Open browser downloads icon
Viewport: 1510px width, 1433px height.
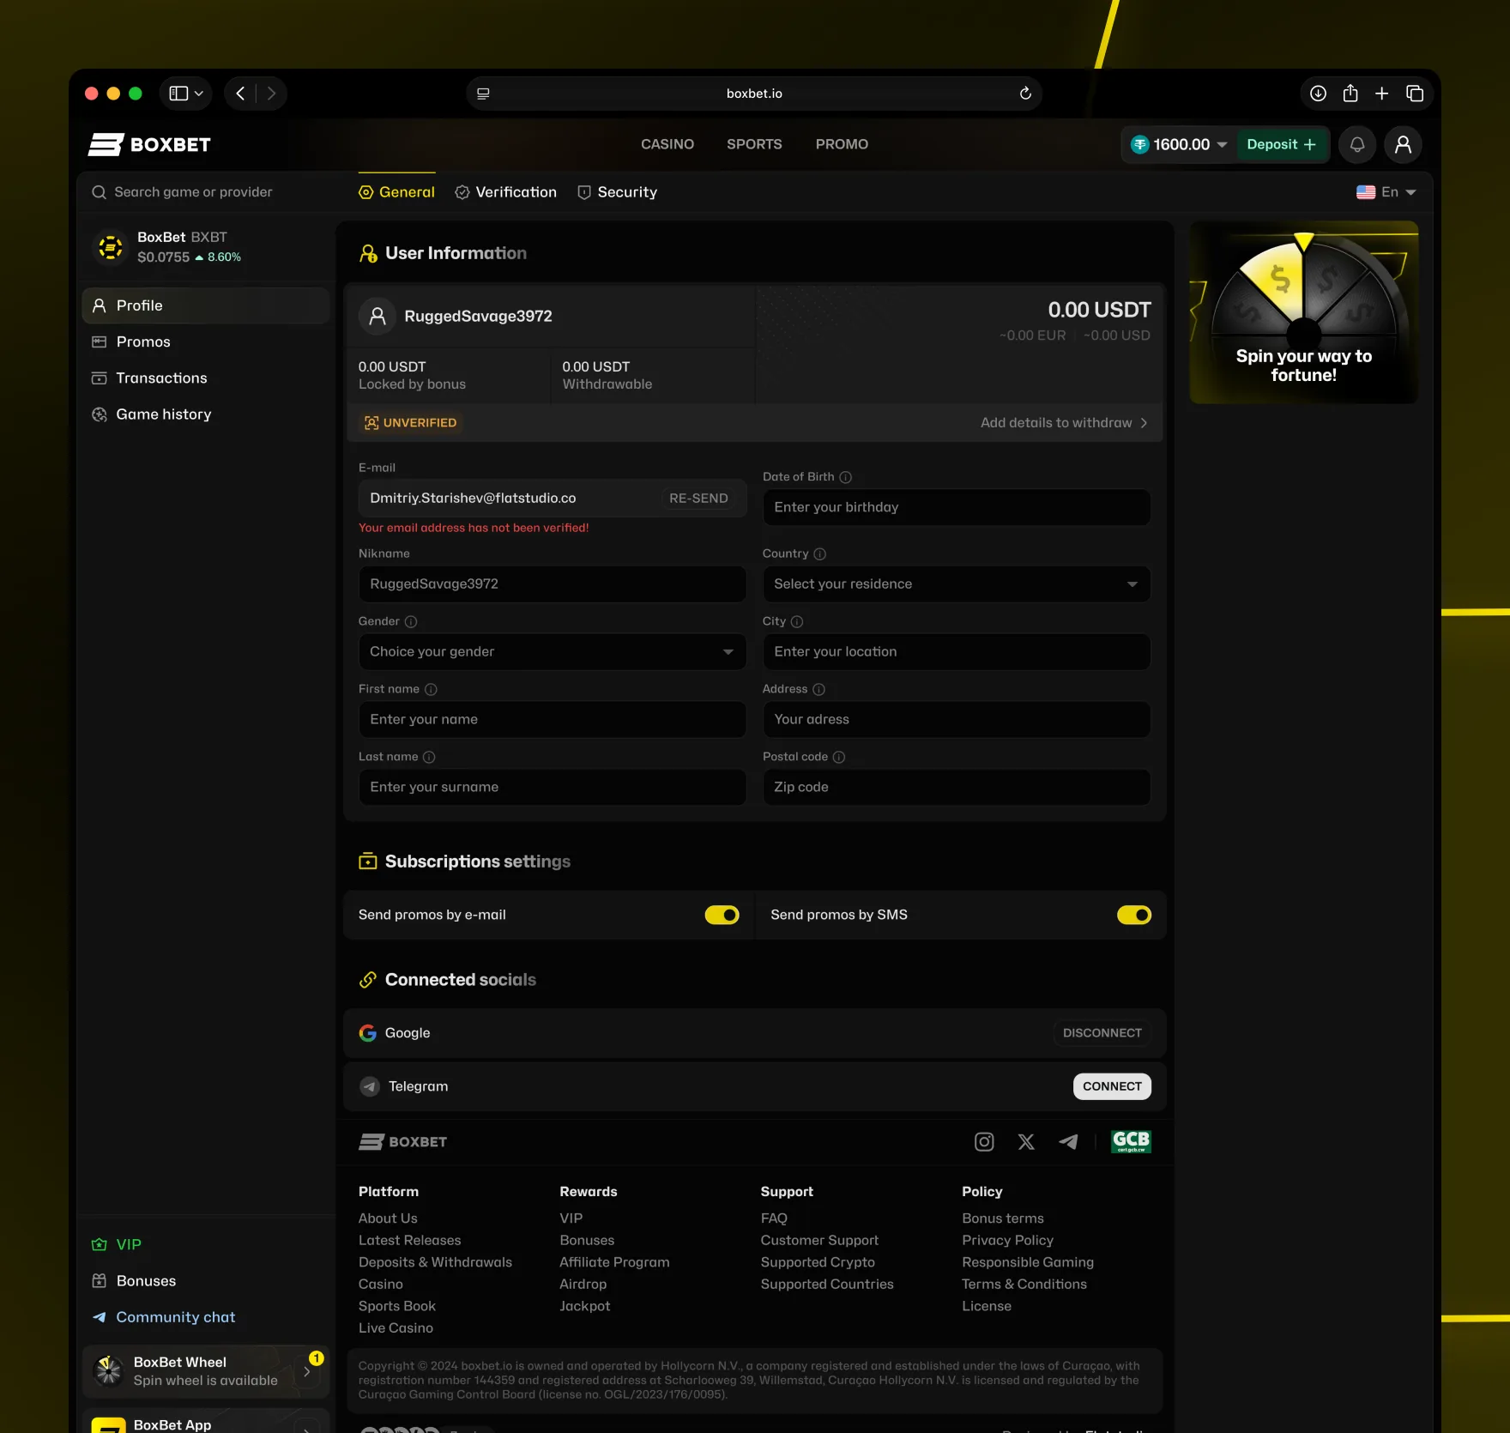tap(1318, 94)
